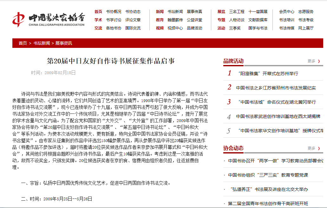
Task: Open 各地书协 link
Action: click(x=114, y=28)
